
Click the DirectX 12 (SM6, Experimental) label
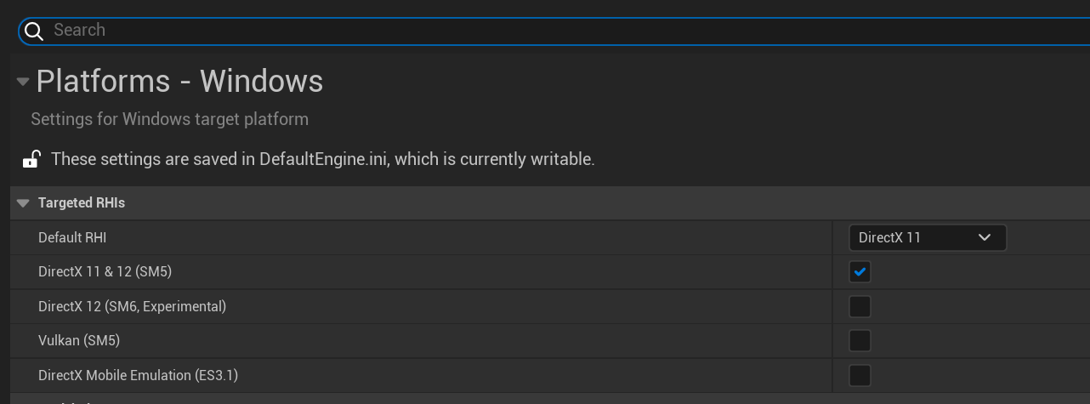(x=132, y=306)
